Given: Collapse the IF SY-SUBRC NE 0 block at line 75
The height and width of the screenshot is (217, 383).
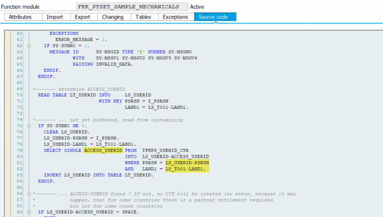Looking at the screenshot, I should [x=29, y=126].
